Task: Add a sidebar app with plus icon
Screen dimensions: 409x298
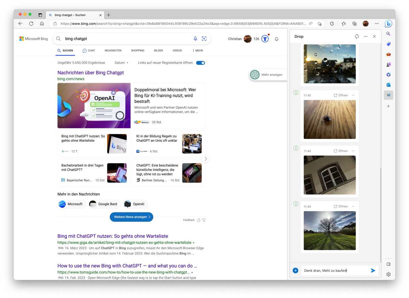Action: click(x=388, y=106)
